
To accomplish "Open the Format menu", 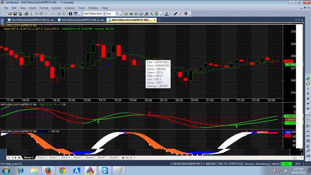I will point(44,8).
